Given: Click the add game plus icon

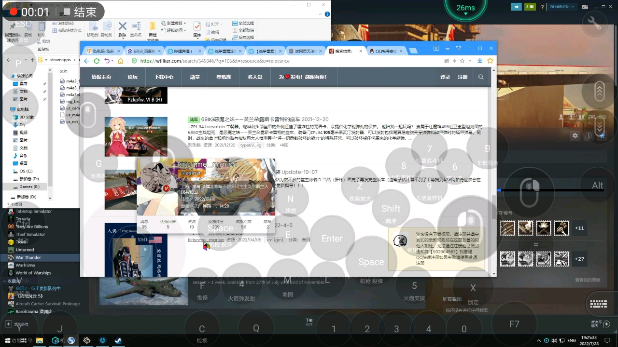Looking at the screenshot, I should point(8,324).
